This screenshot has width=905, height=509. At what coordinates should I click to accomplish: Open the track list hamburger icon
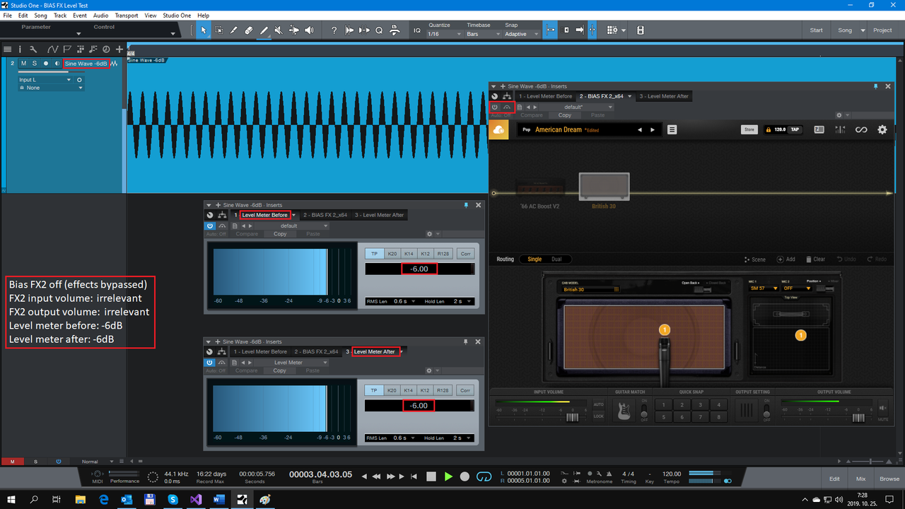(7, 49)
